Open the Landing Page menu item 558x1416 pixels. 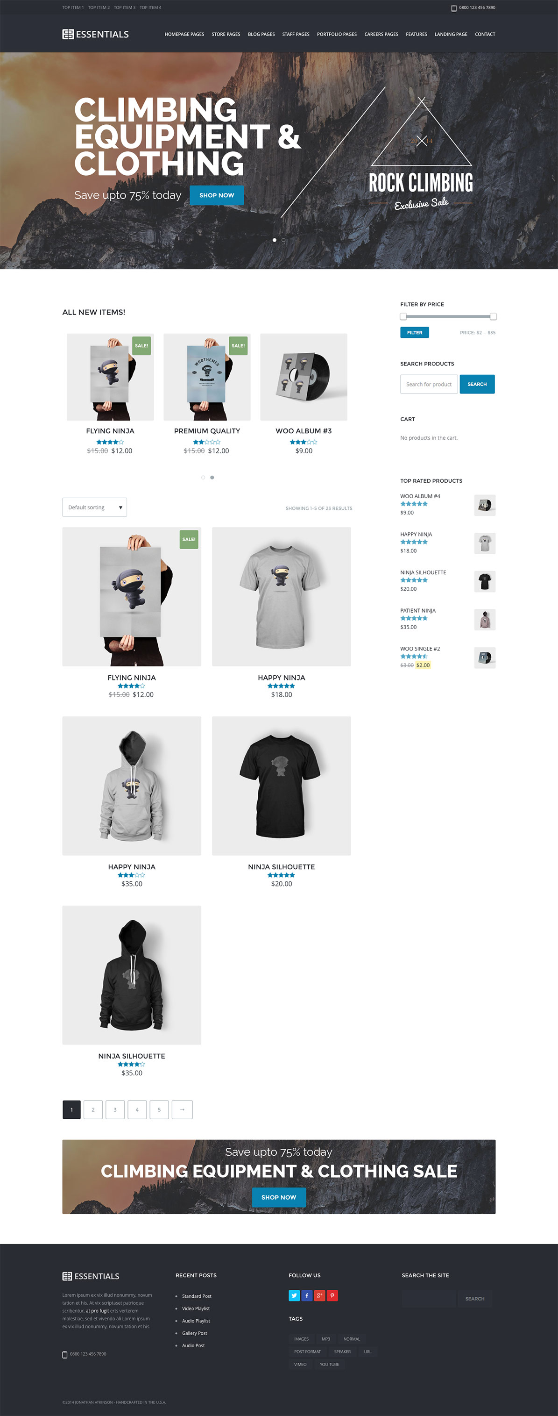451,34
